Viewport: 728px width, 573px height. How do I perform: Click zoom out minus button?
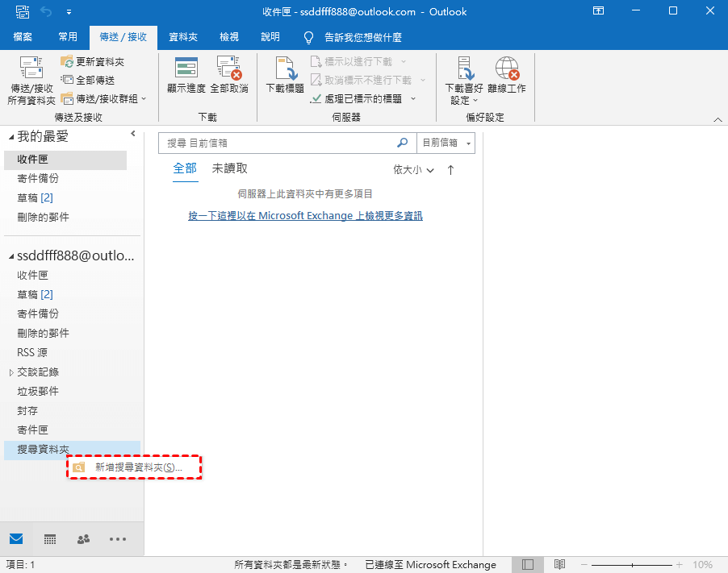584,565
